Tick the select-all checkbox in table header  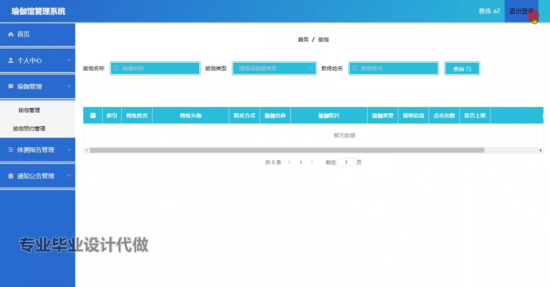click(93, 115)
